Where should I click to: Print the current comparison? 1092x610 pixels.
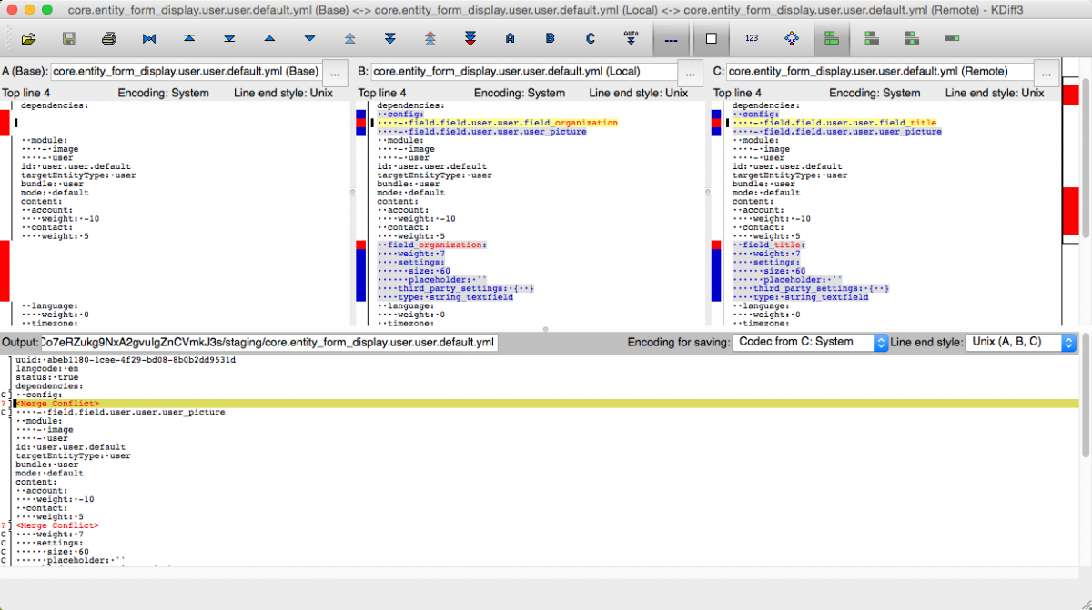(x=109, y=38)
